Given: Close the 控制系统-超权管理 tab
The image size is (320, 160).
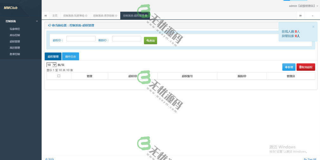Looking at the screenshot, I should coord(146,15).
